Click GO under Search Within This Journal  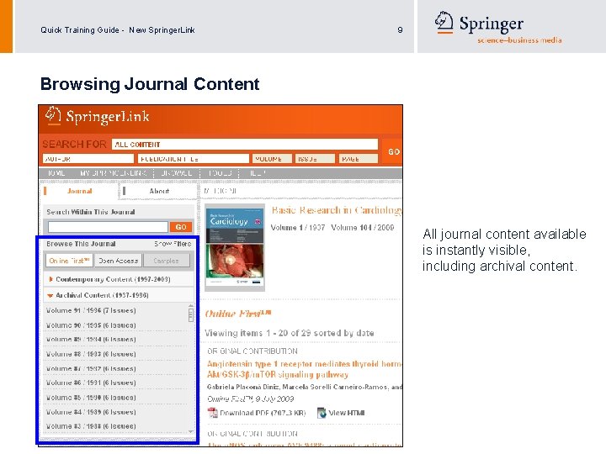pos(181,227)
